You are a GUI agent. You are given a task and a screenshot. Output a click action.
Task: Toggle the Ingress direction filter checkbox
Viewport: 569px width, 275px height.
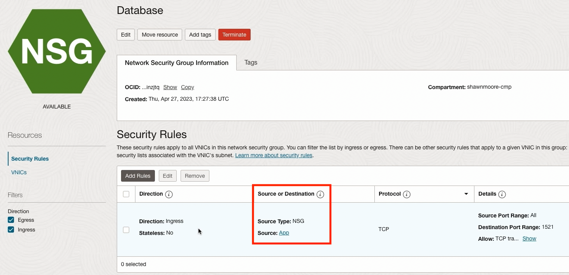(11, 230)
